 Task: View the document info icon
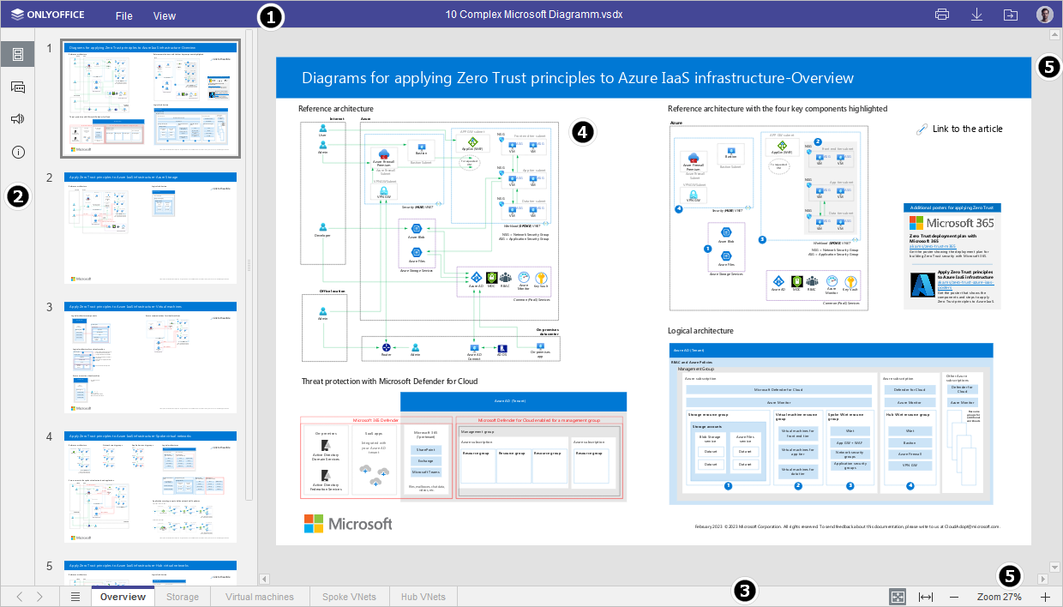tap(17, 152)
